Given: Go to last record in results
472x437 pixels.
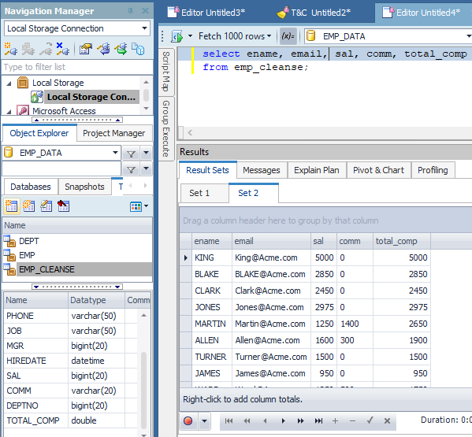Looking at the screenshot, I should tap(318, 420).
